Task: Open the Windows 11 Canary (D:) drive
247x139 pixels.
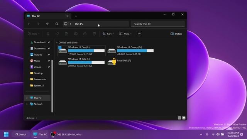Action: click(130, 51)
